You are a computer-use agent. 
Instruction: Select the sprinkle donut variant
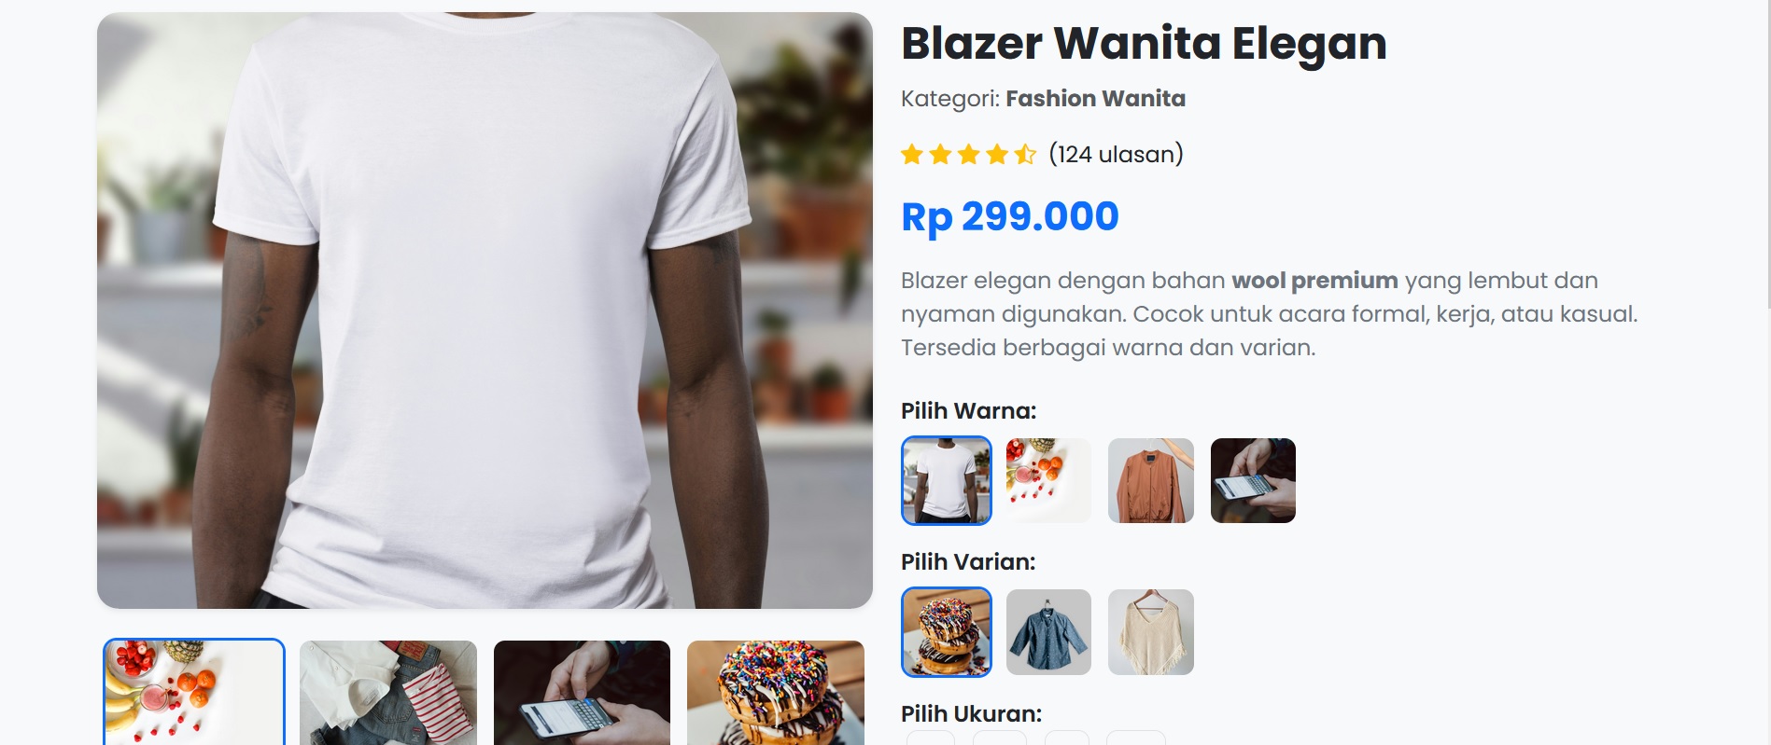pyautogui.click(x=947, y=632)
